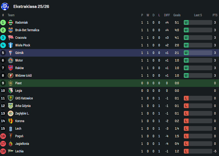The height and width of the screenshot is (156, 219).
Task: Click the Ekstraklasa 25/26 title
Action: (31, 6)
